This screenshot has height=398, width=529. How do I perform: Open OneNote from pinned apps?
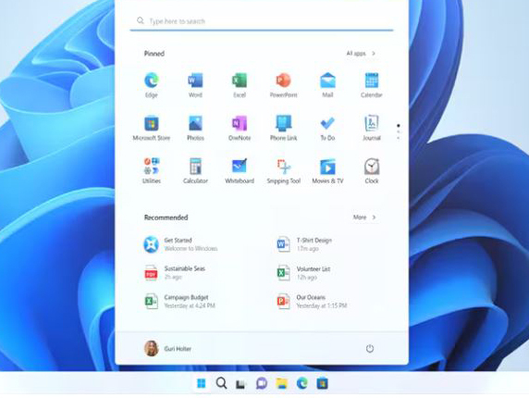coord(240,128)
